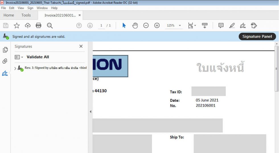Open the attachments paperclip panel
279x153 pixels.
click(x=5, y=61)
